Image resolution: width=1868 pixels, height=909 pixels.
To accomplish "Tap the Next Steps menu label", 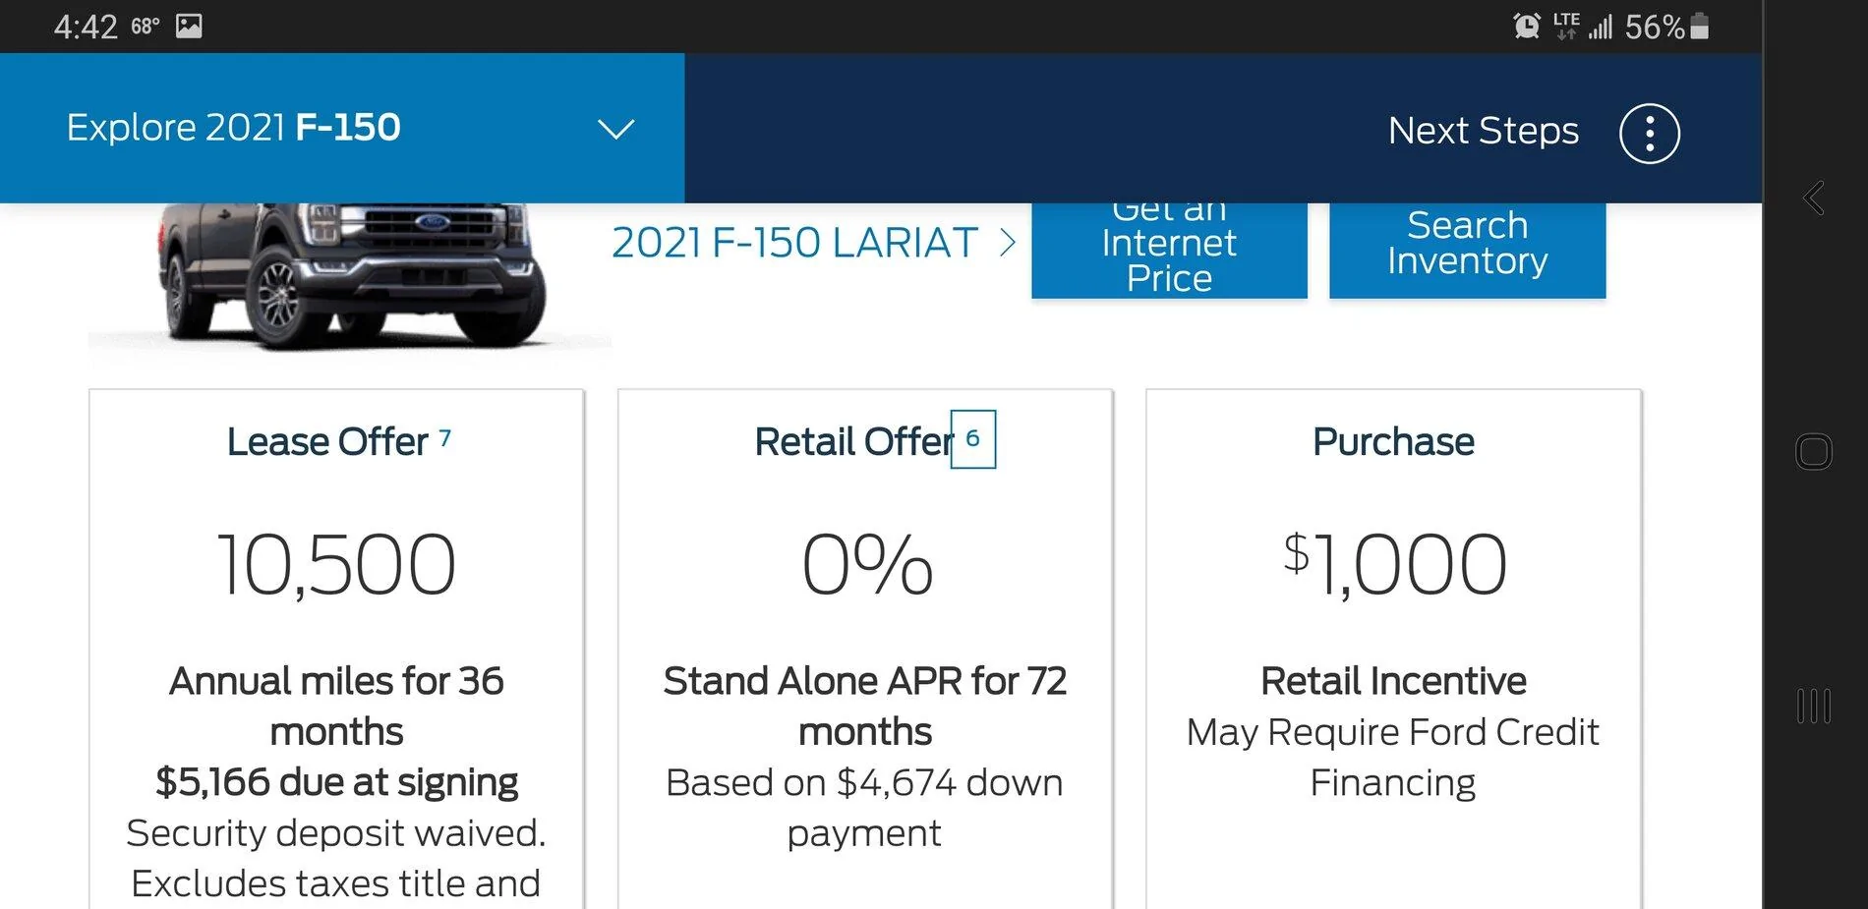I will 1483,131.
